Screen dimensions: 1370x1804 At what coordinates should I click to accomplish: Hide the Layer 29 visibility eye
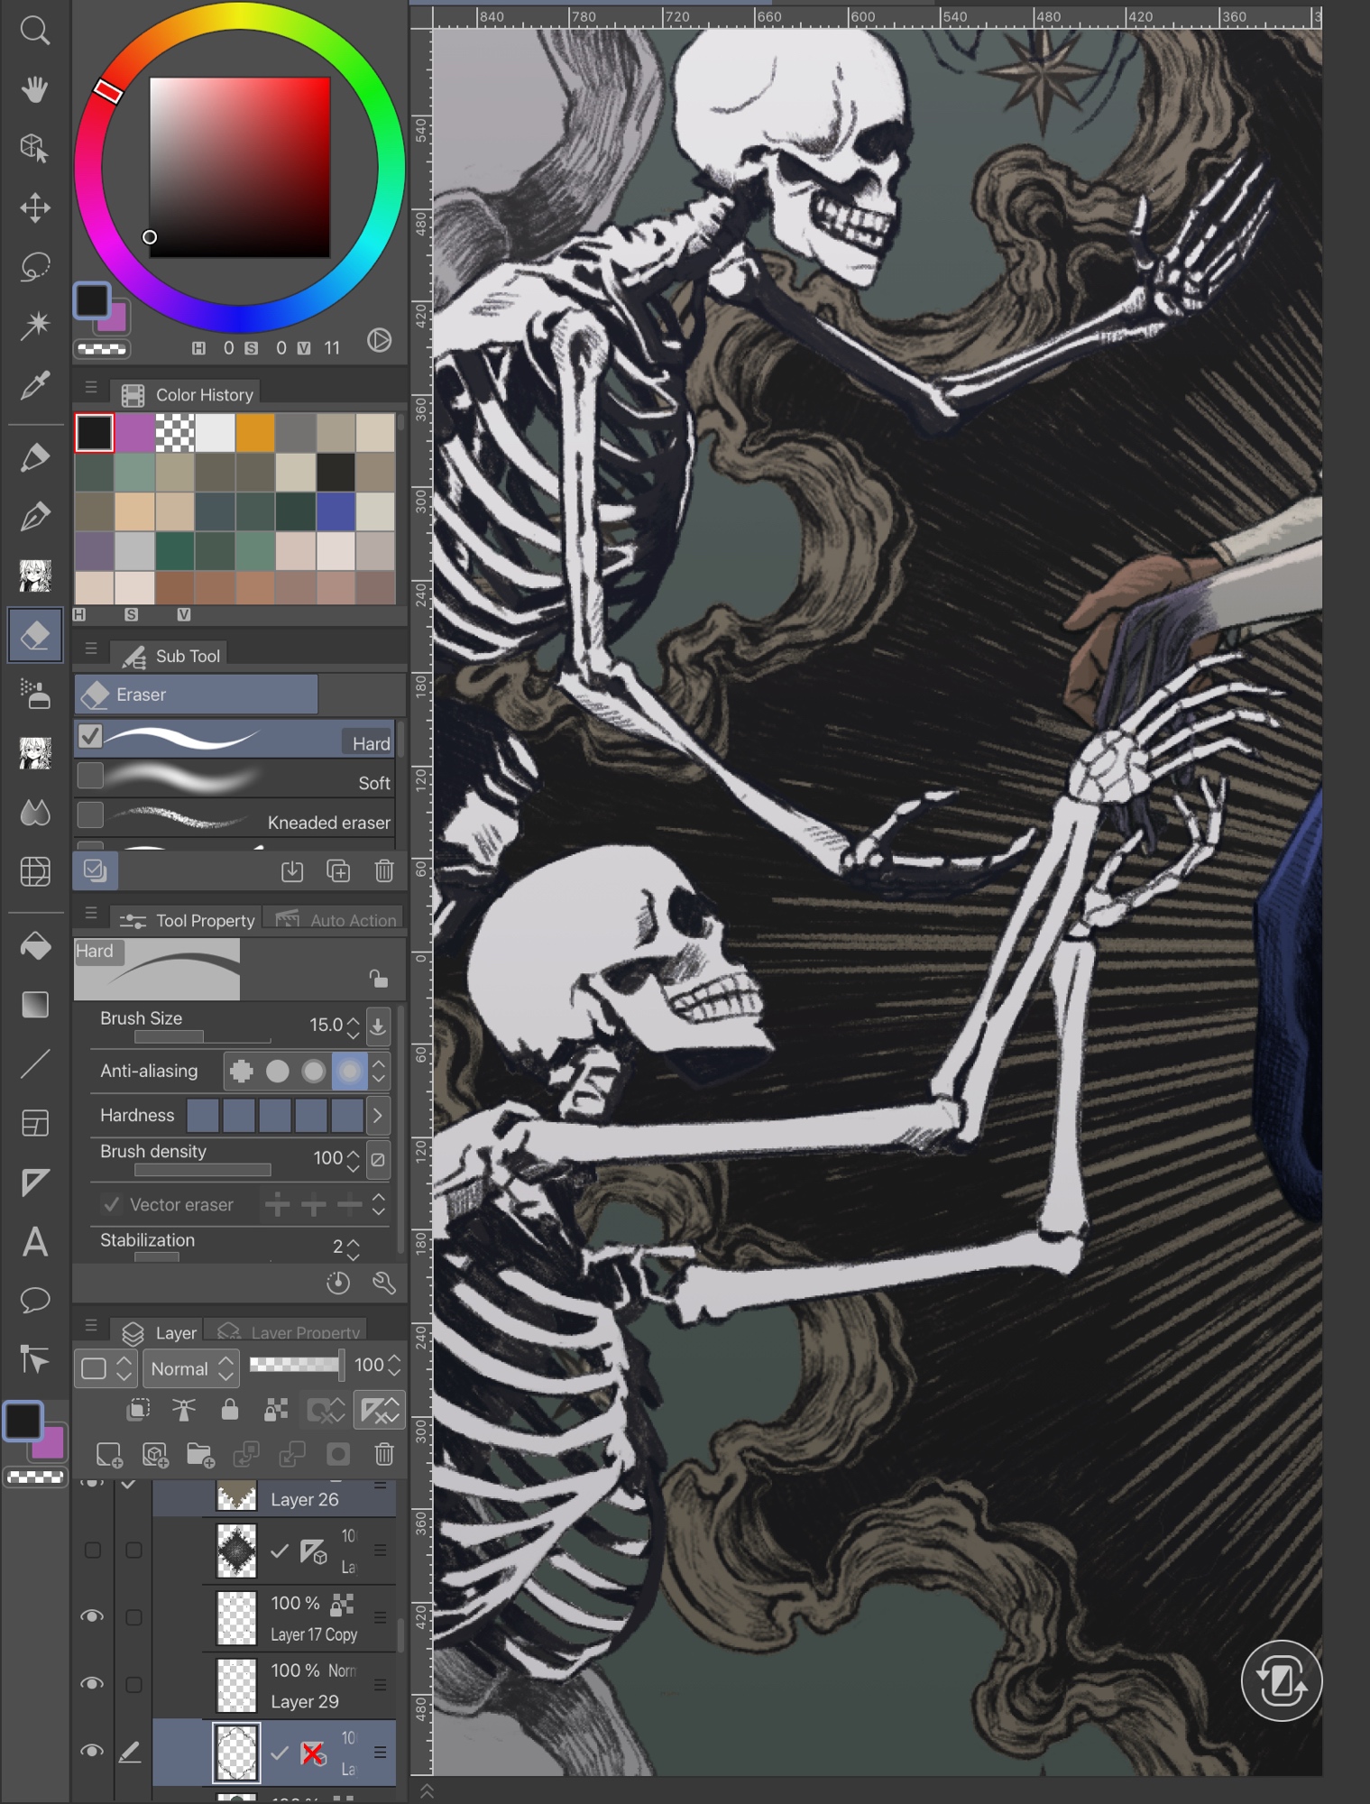(92, 1684)
